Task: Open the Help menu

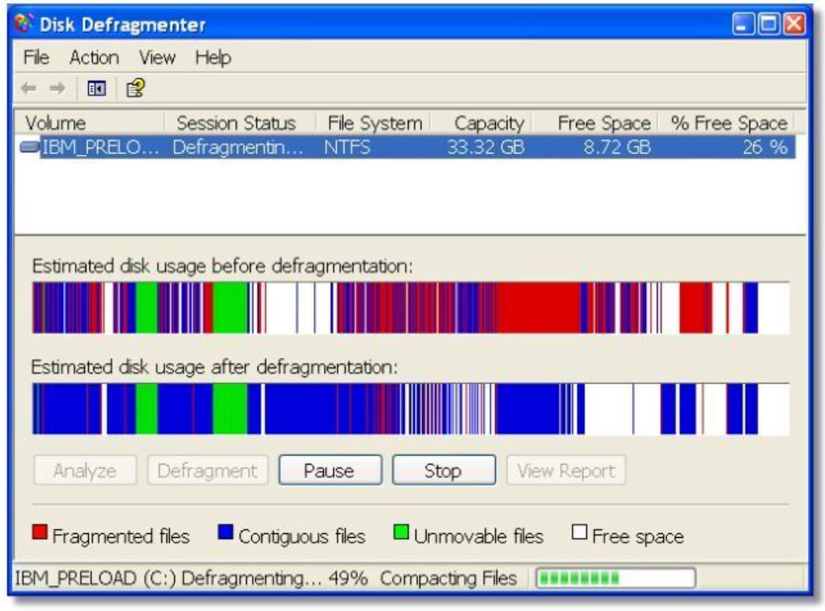Action: [212, 58]
